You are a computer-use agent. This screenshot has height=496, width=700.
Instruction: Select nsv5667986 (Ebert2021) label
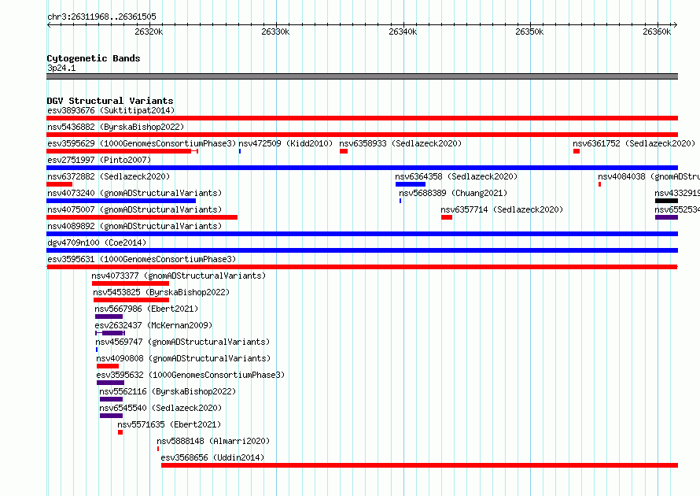(146, 309)
